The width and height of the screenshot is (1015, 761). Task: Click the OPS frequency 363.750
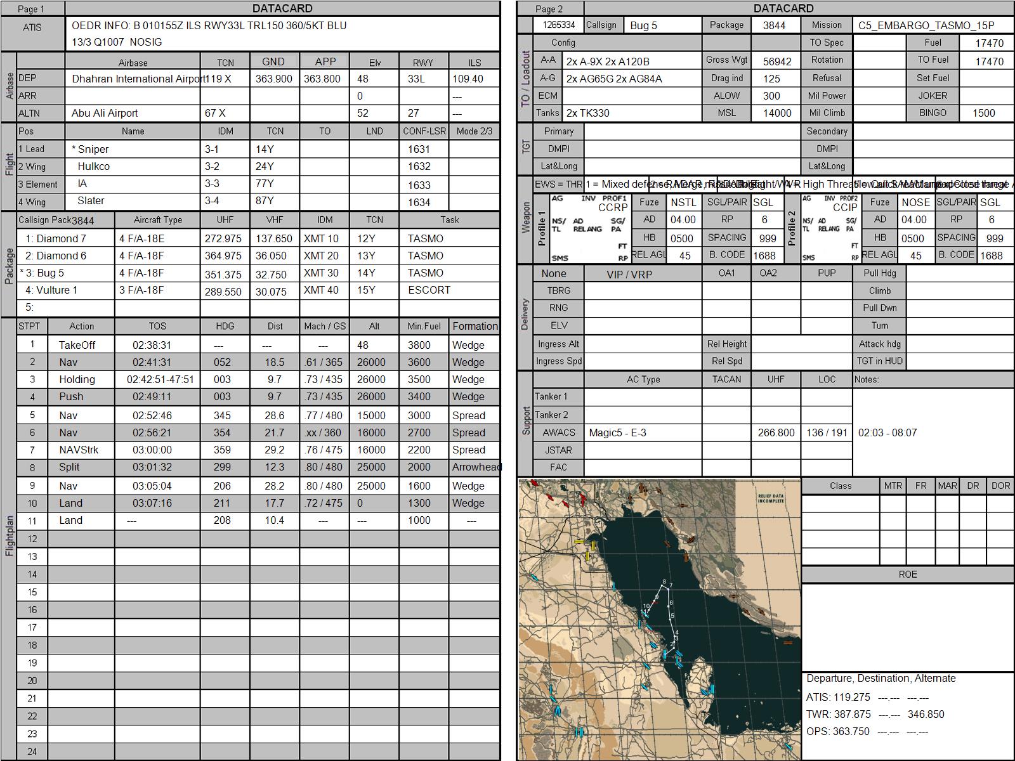(x=851, y=731)
